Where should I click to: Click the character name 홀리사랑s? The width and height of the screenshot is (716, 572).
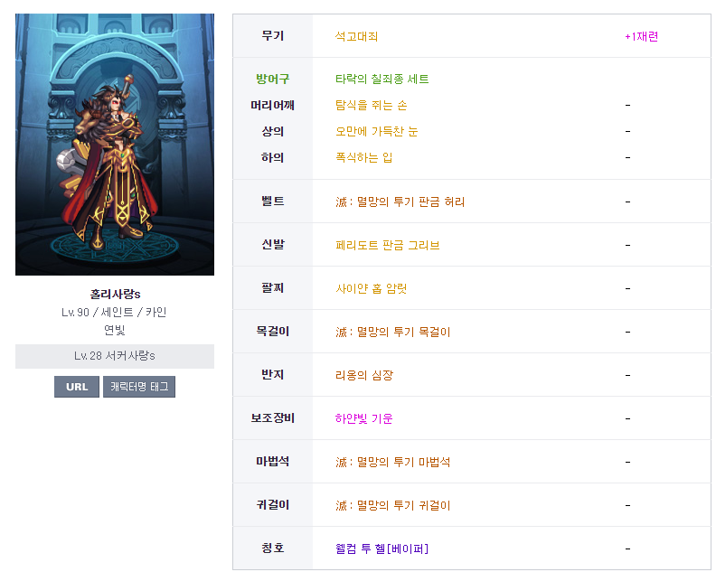(x=115, y=294)
